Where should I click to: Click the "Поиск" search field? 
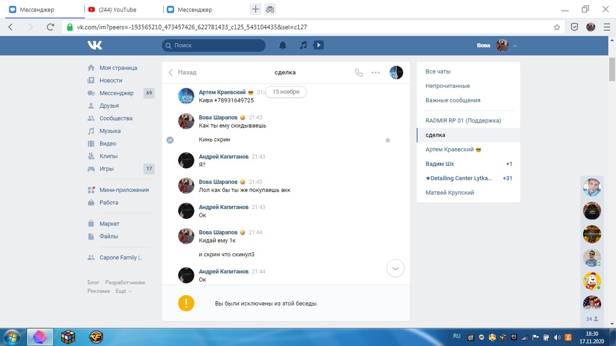(x=214, y=45)
